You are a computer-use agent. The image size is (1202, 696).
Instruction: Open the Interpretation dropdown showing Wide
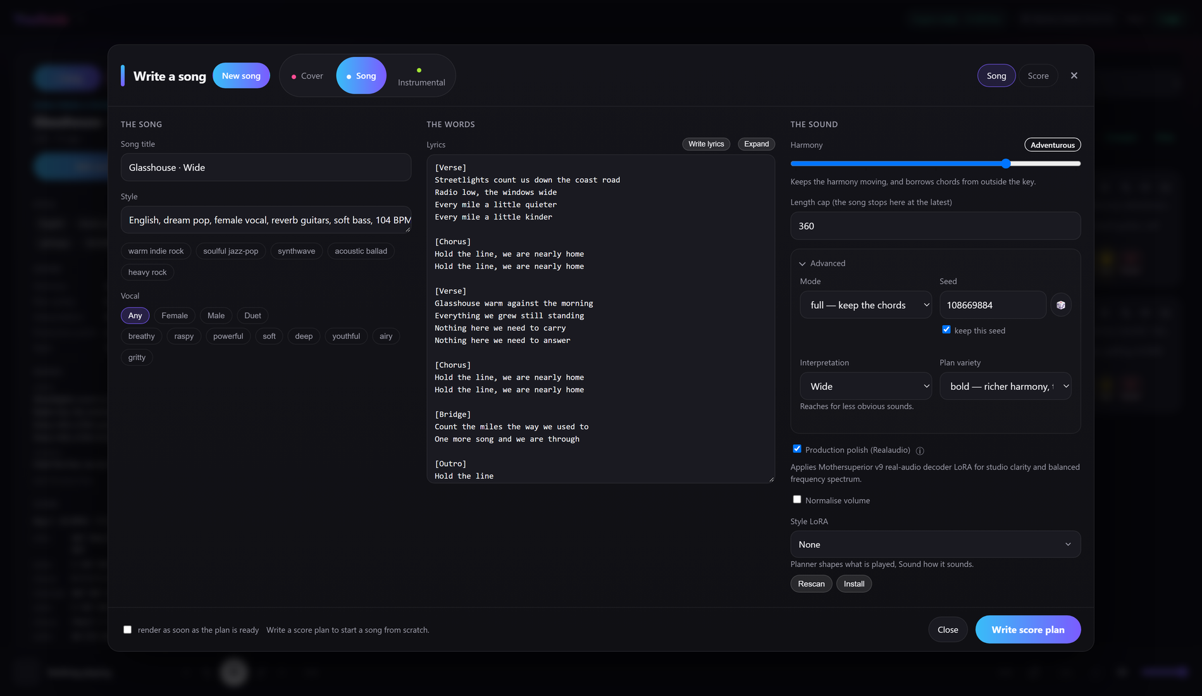(x=865, y=386)
